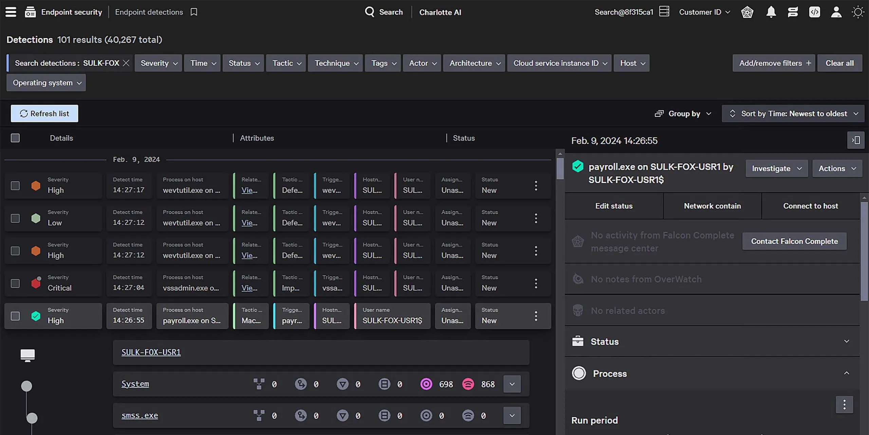Screen dimensions: 869x435
Task: Open Charlotte AI
Action: pos(440,12)
